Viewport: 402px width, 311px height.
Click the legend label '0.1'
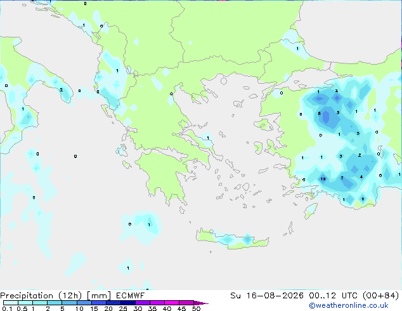pyautogui.click(x=7, y=308)
